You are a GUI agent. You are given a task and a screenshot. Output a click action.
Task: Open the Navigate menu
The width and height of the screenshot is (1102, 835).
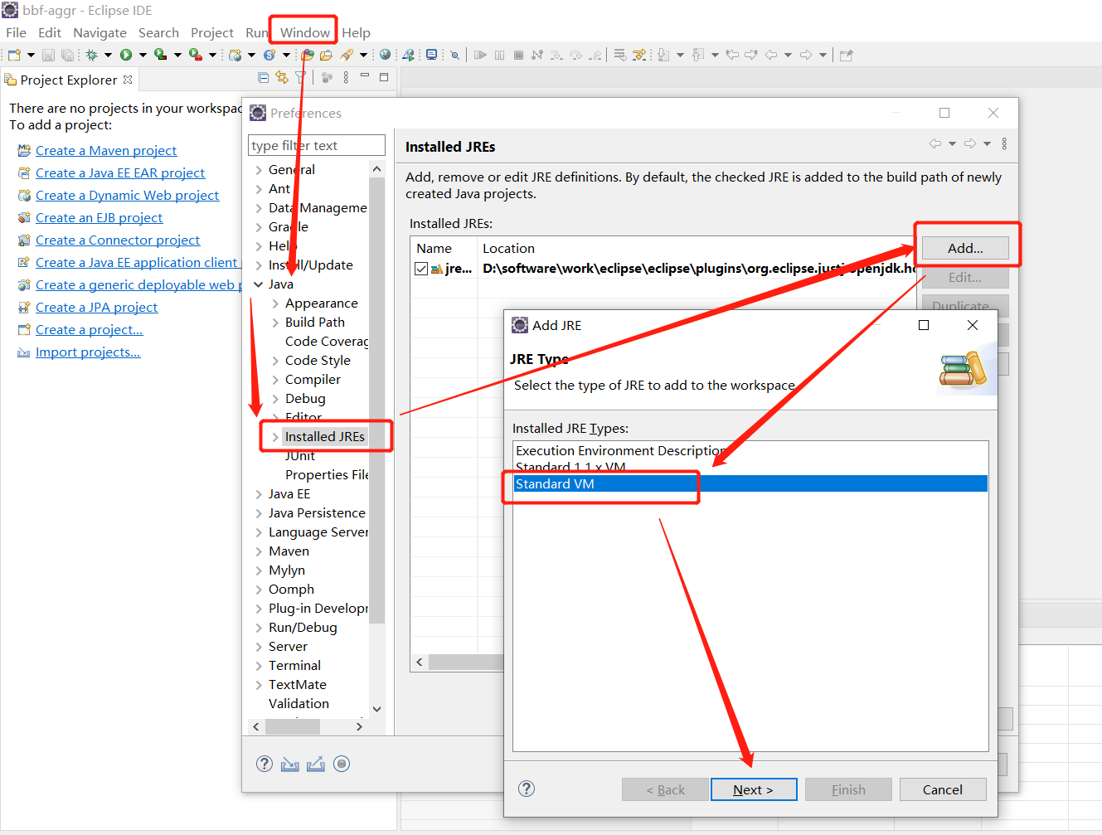(x=100, y=32)
